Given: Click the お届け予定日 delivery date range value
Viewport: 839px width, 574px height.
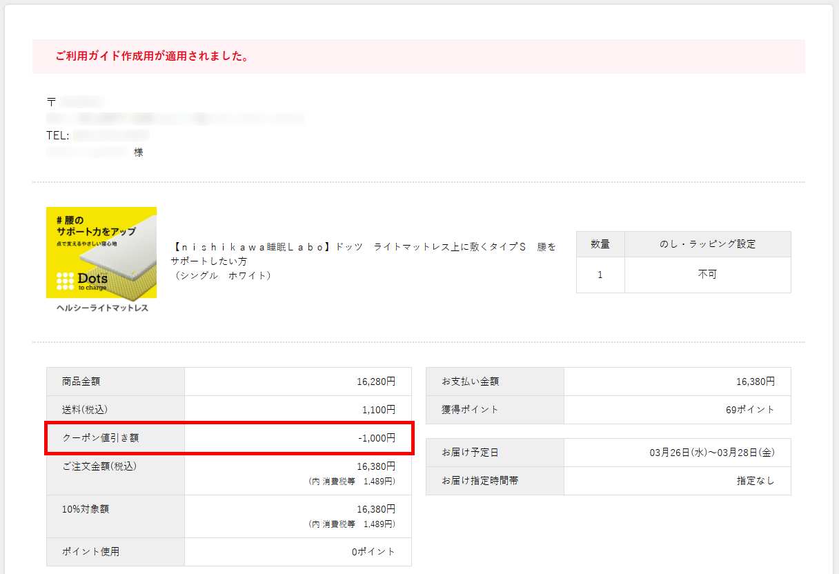Looking at the screenshot, I should [x=711, y=453].
